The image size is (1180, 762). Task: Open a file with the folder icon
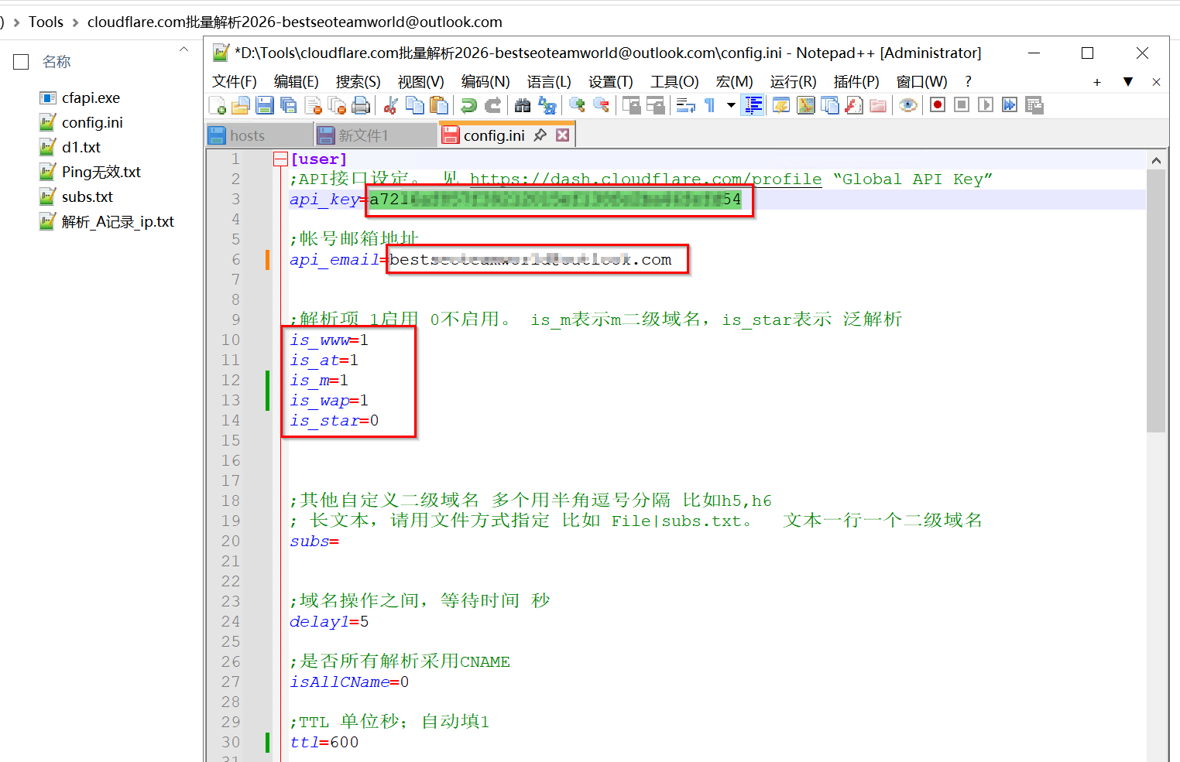[x=241, y=105]
